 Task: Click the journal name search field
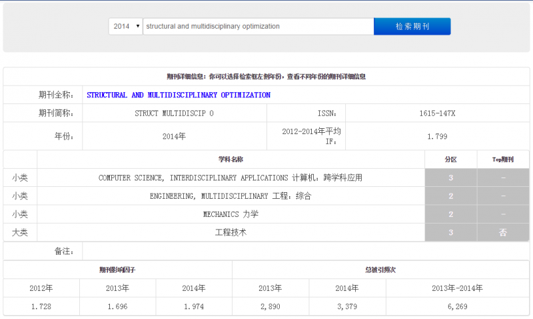click(259, 26)
